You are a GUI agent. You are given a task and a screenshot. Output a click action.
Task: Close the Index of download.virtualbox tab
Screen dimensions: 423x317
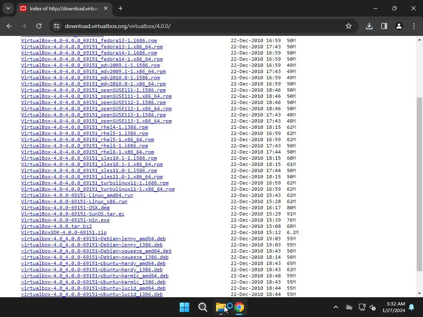point(106,8)
